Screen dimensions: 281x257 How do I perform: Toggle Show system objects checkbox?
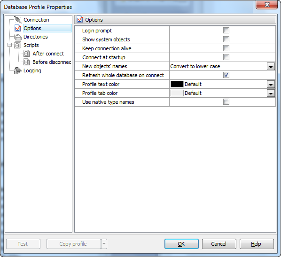point(226,39)
